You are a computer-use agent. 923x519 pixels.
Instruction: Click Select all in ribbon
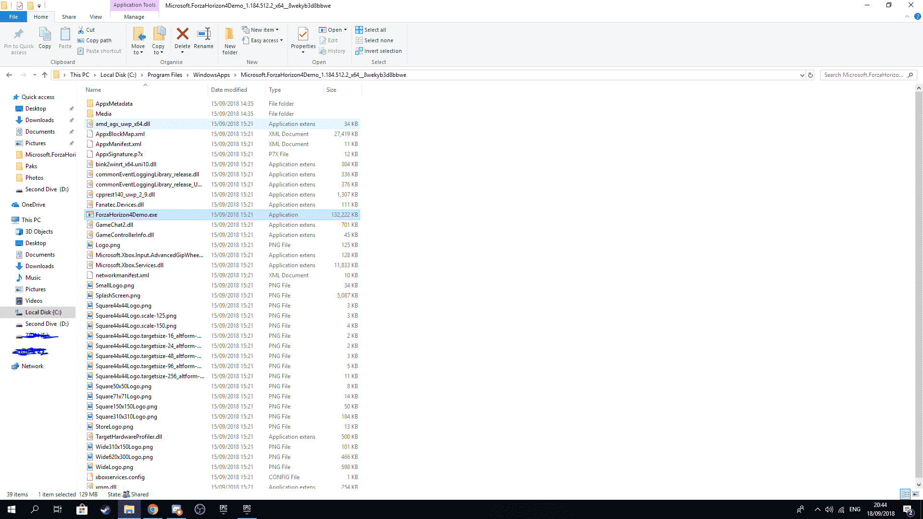point(371,30)
